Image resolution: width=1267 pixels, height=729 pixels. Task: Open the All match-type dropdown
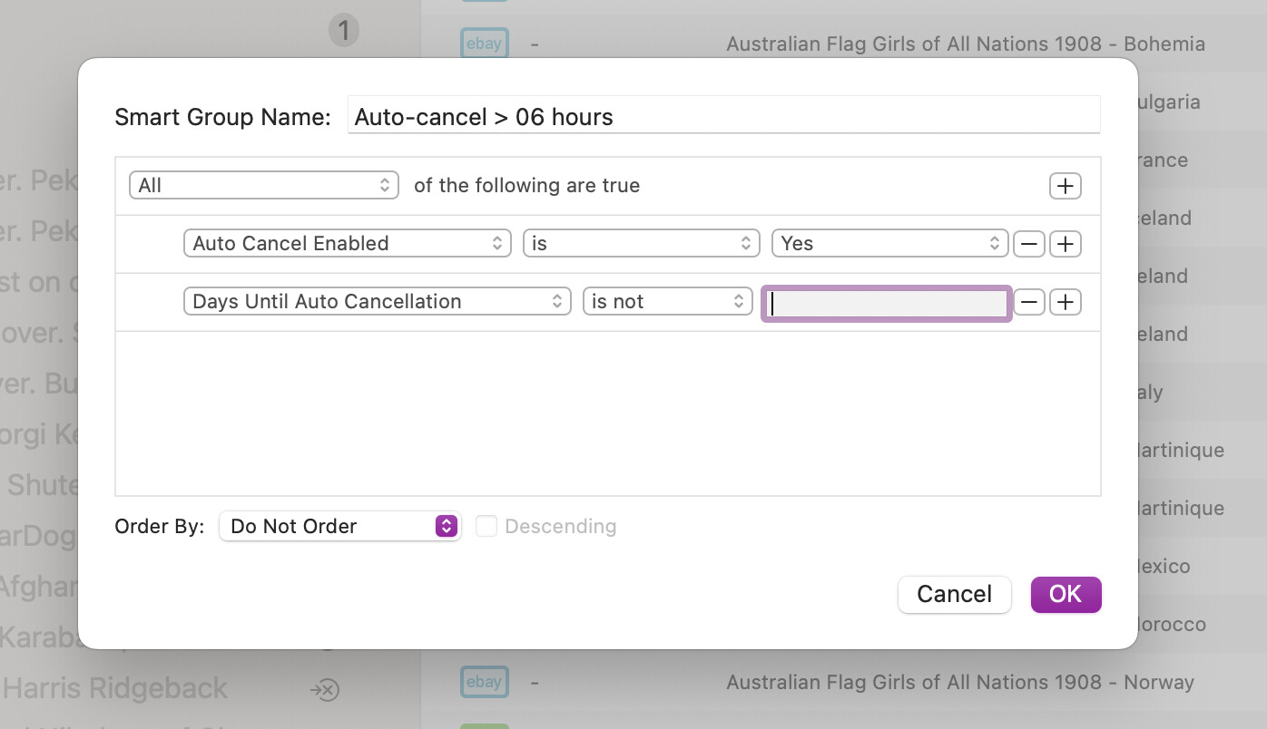click(x=263, y=186)
